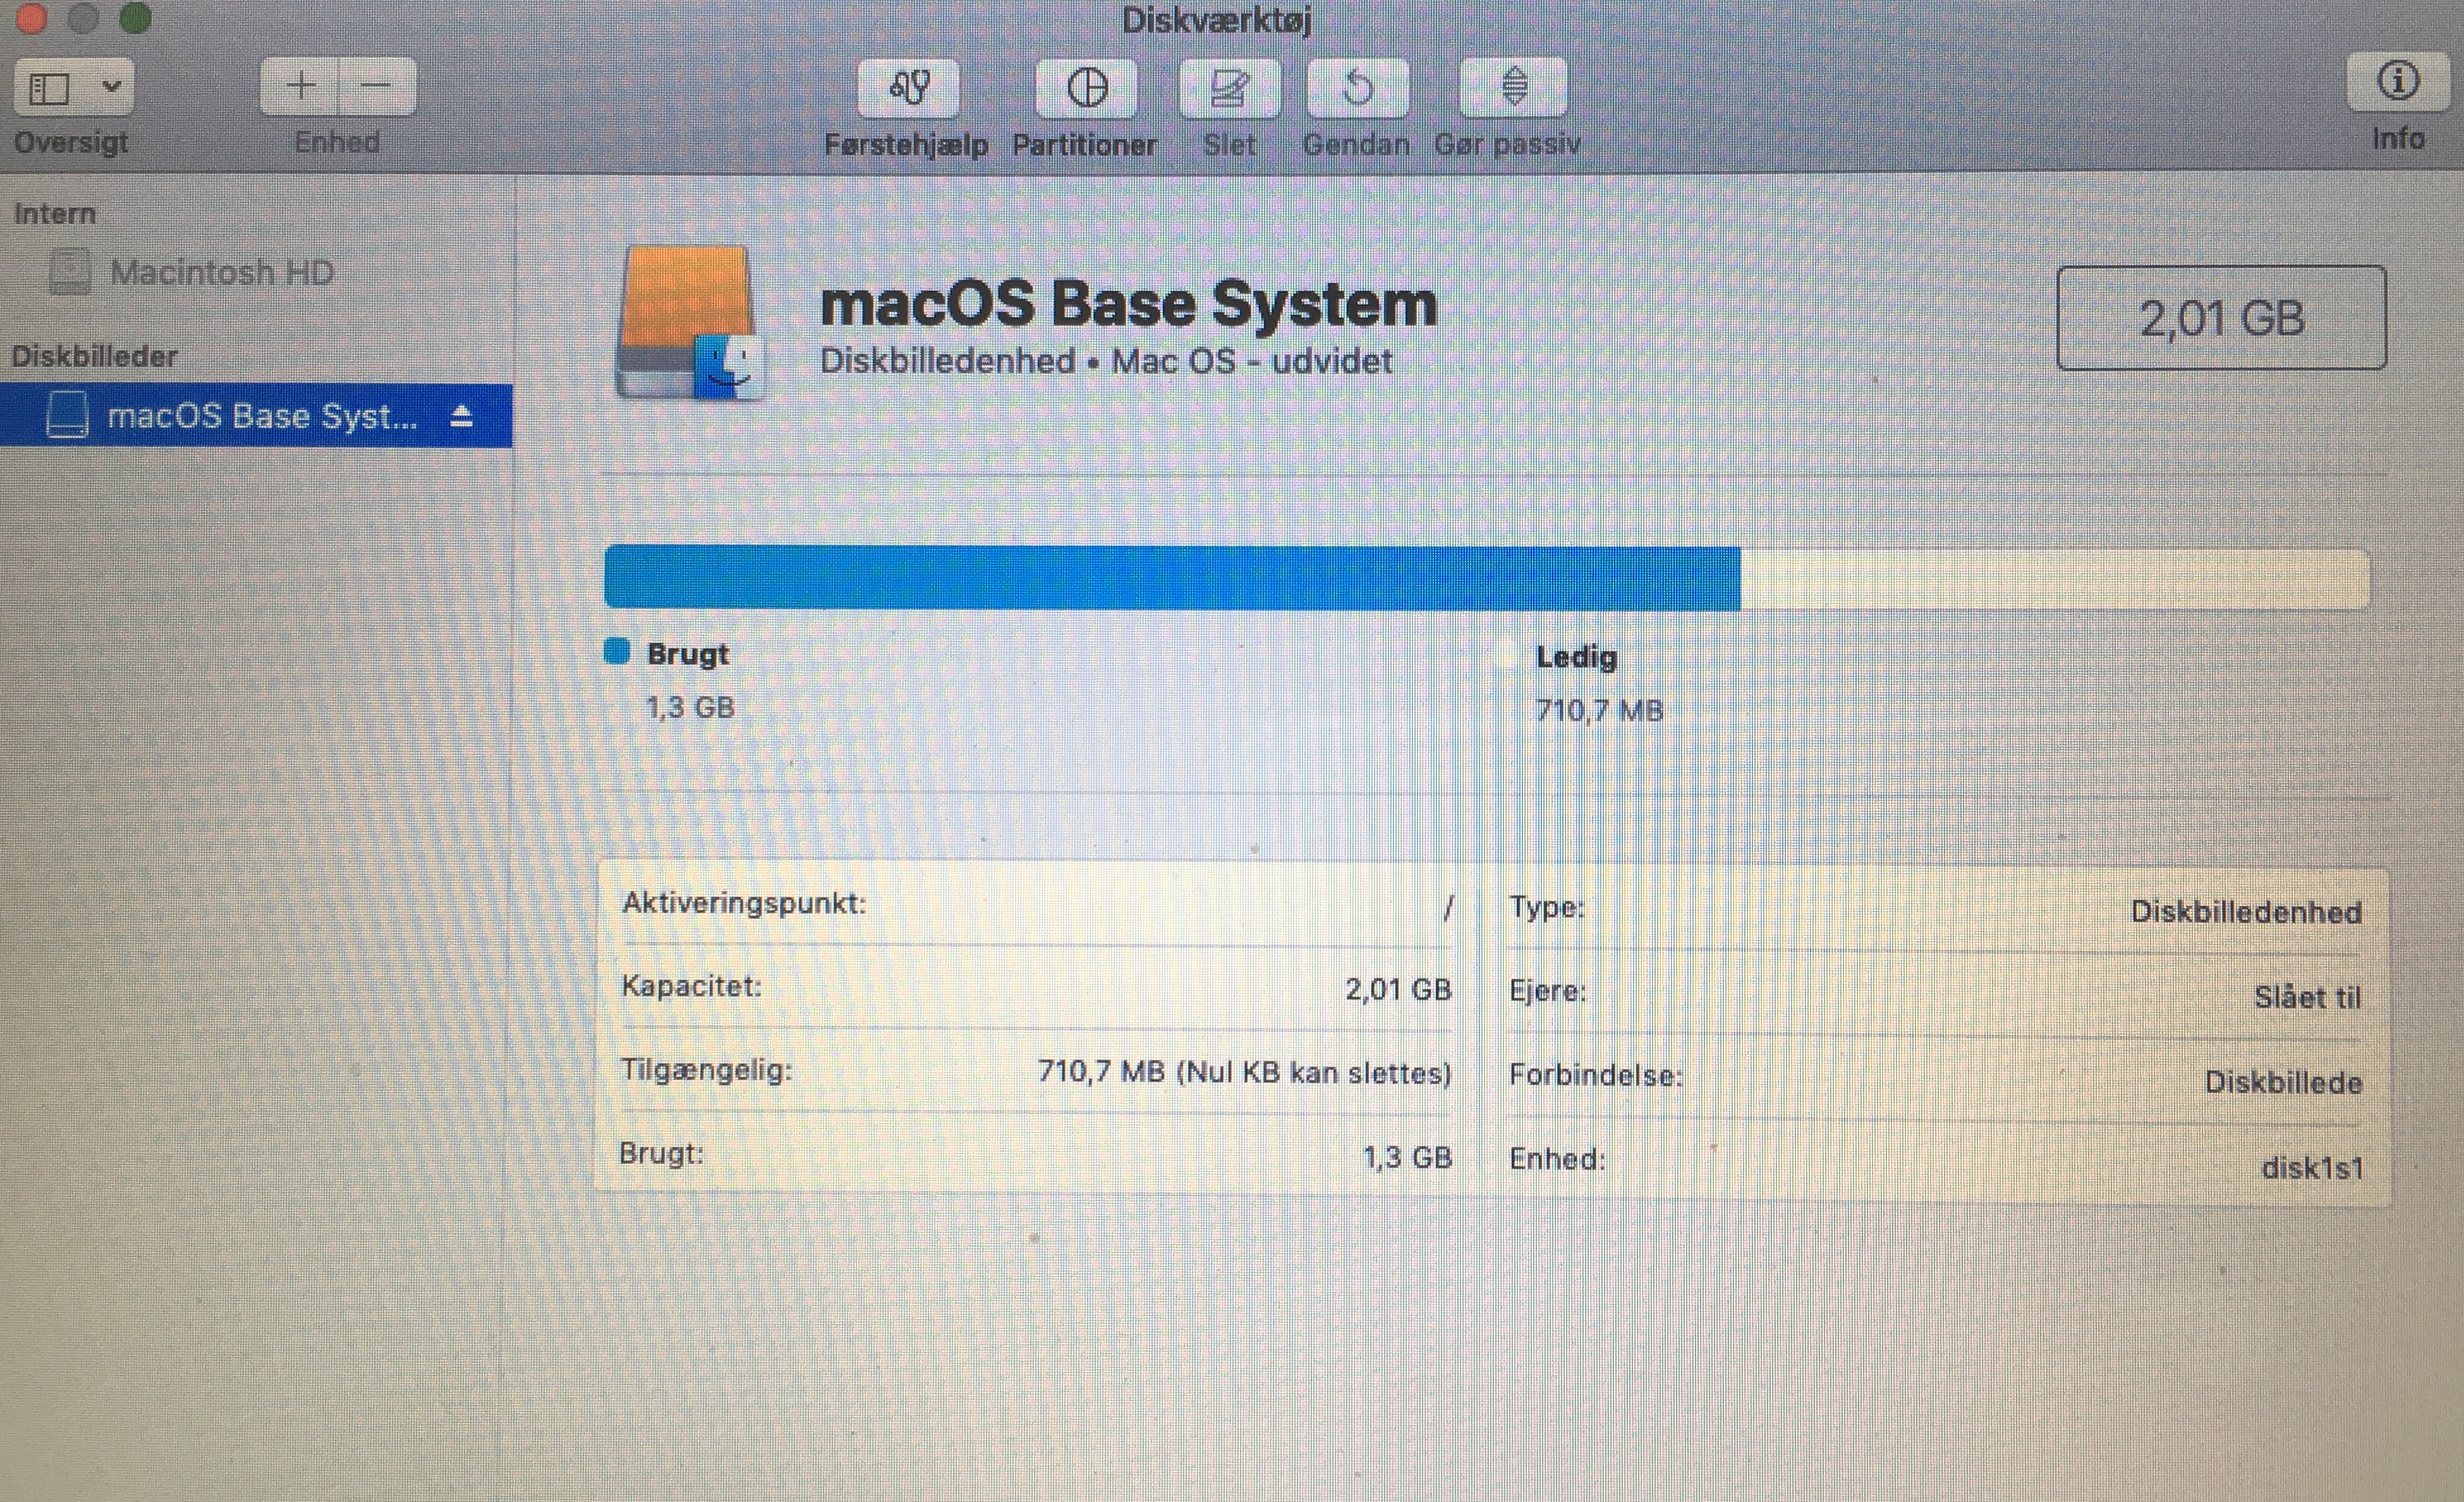Select Macintosh HD in the sidebar

click(222, 272)
